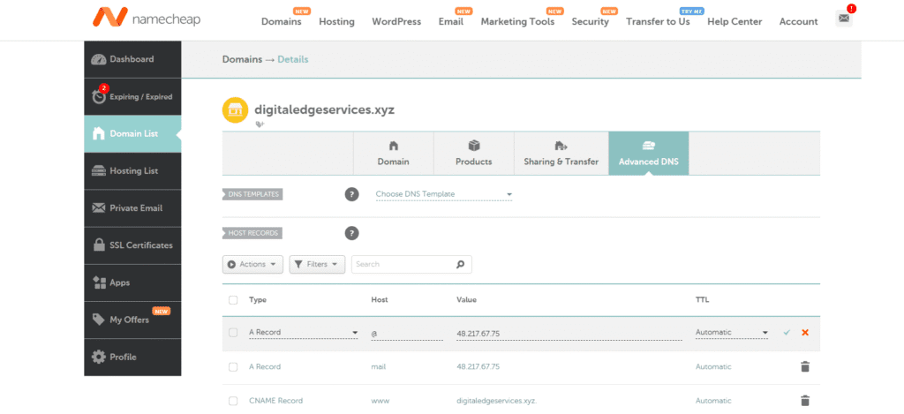Open Host Records help question mark
This screenshot has height=414, width=904.
351,234
